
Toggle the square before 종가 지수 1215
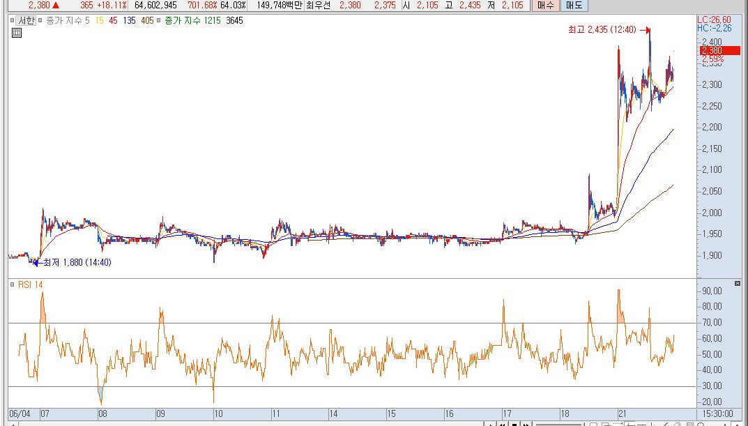pyautogui.click(x=158, y=20)
